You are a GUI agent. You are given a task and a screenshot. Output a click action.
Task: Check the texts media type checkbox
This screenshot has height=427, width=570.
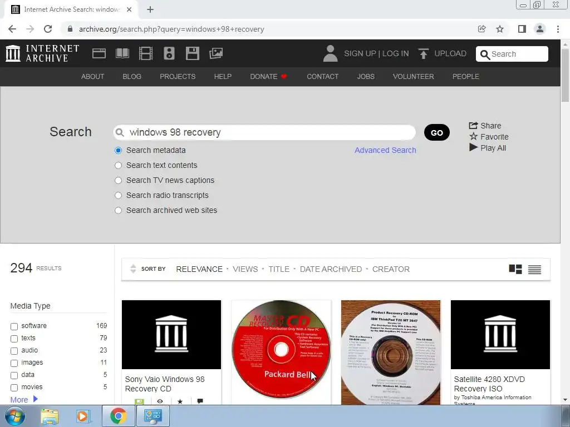[x=14, y=339]
